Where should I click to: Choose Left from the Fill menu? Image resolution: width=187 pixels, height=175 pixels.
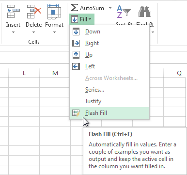tap(109, 66)
